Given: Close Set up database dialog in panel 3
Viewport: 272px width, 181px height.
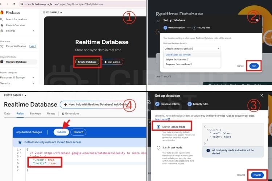Looking at the screenshot, I should point(261,95).
